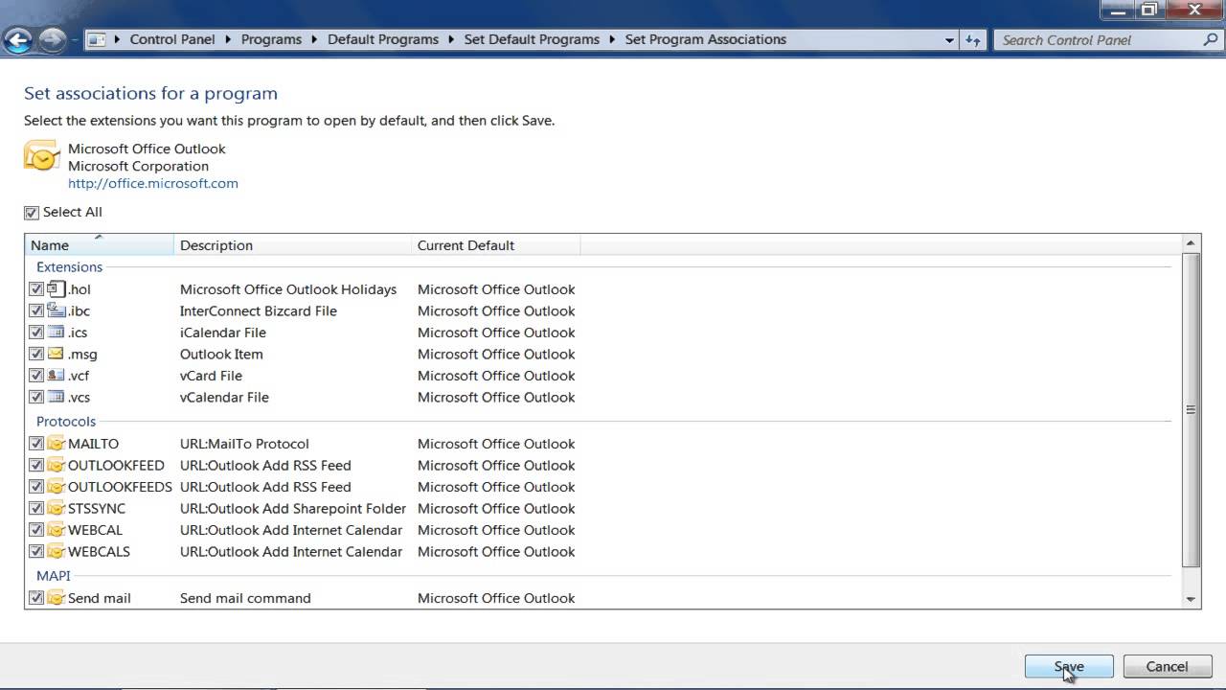1226x690 pixels.
Task: Expand the arrow after Control Panel breadcrumb
Action: pos(229,40)
